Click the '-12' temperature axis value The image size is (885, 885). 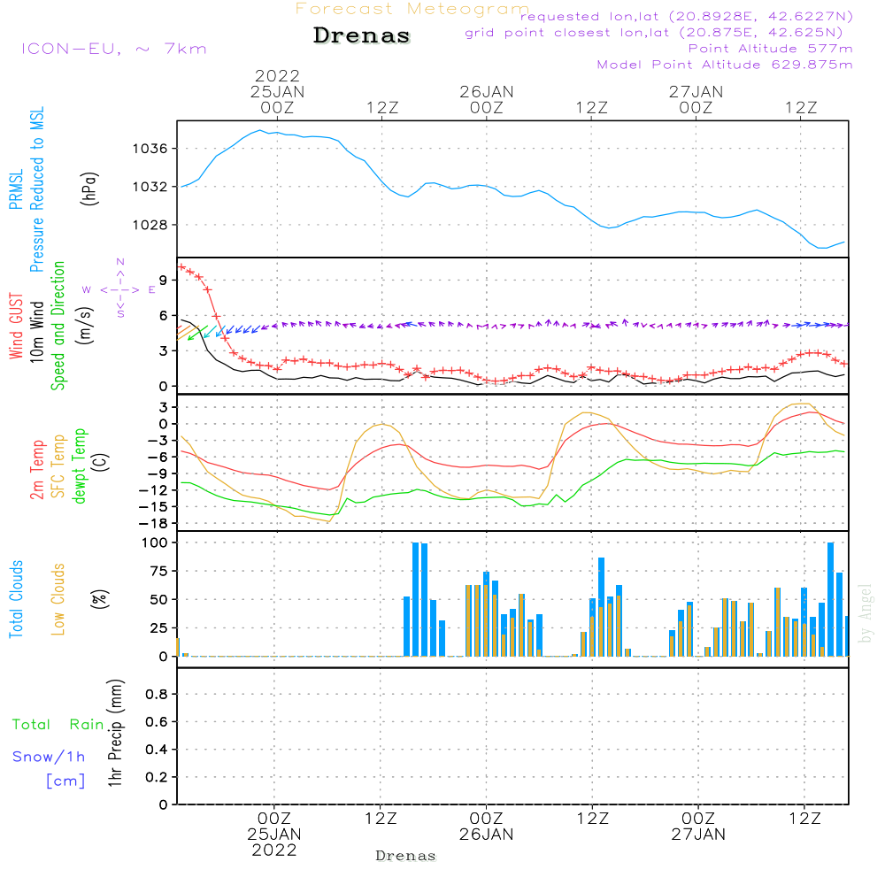click(x=154, y=490)
